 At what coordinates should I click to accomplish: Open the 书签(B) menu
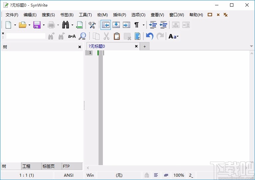(67, 15)
